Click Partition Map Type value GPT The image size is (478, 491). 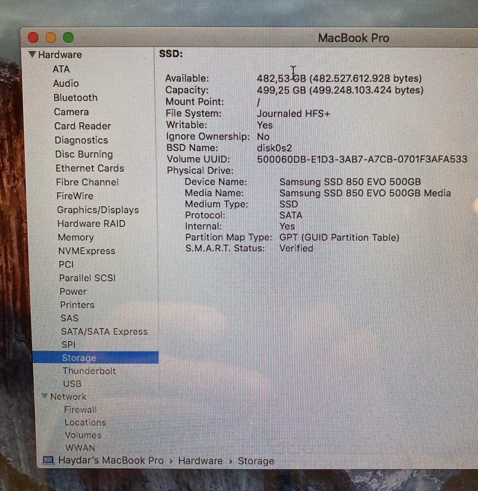[339, 237]
